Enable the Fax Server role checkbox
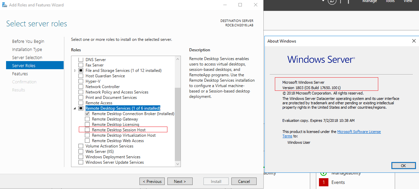Screen dimensions: 419x189 pos(81,65)
